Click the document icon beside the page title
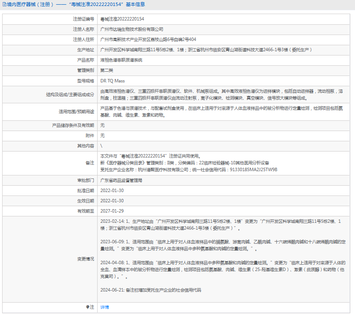 (x=5, y=4)
